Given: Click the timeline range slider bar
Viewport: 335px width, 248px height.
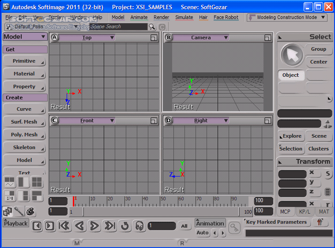Looking at the screenshot, I should tap(161, 212).
